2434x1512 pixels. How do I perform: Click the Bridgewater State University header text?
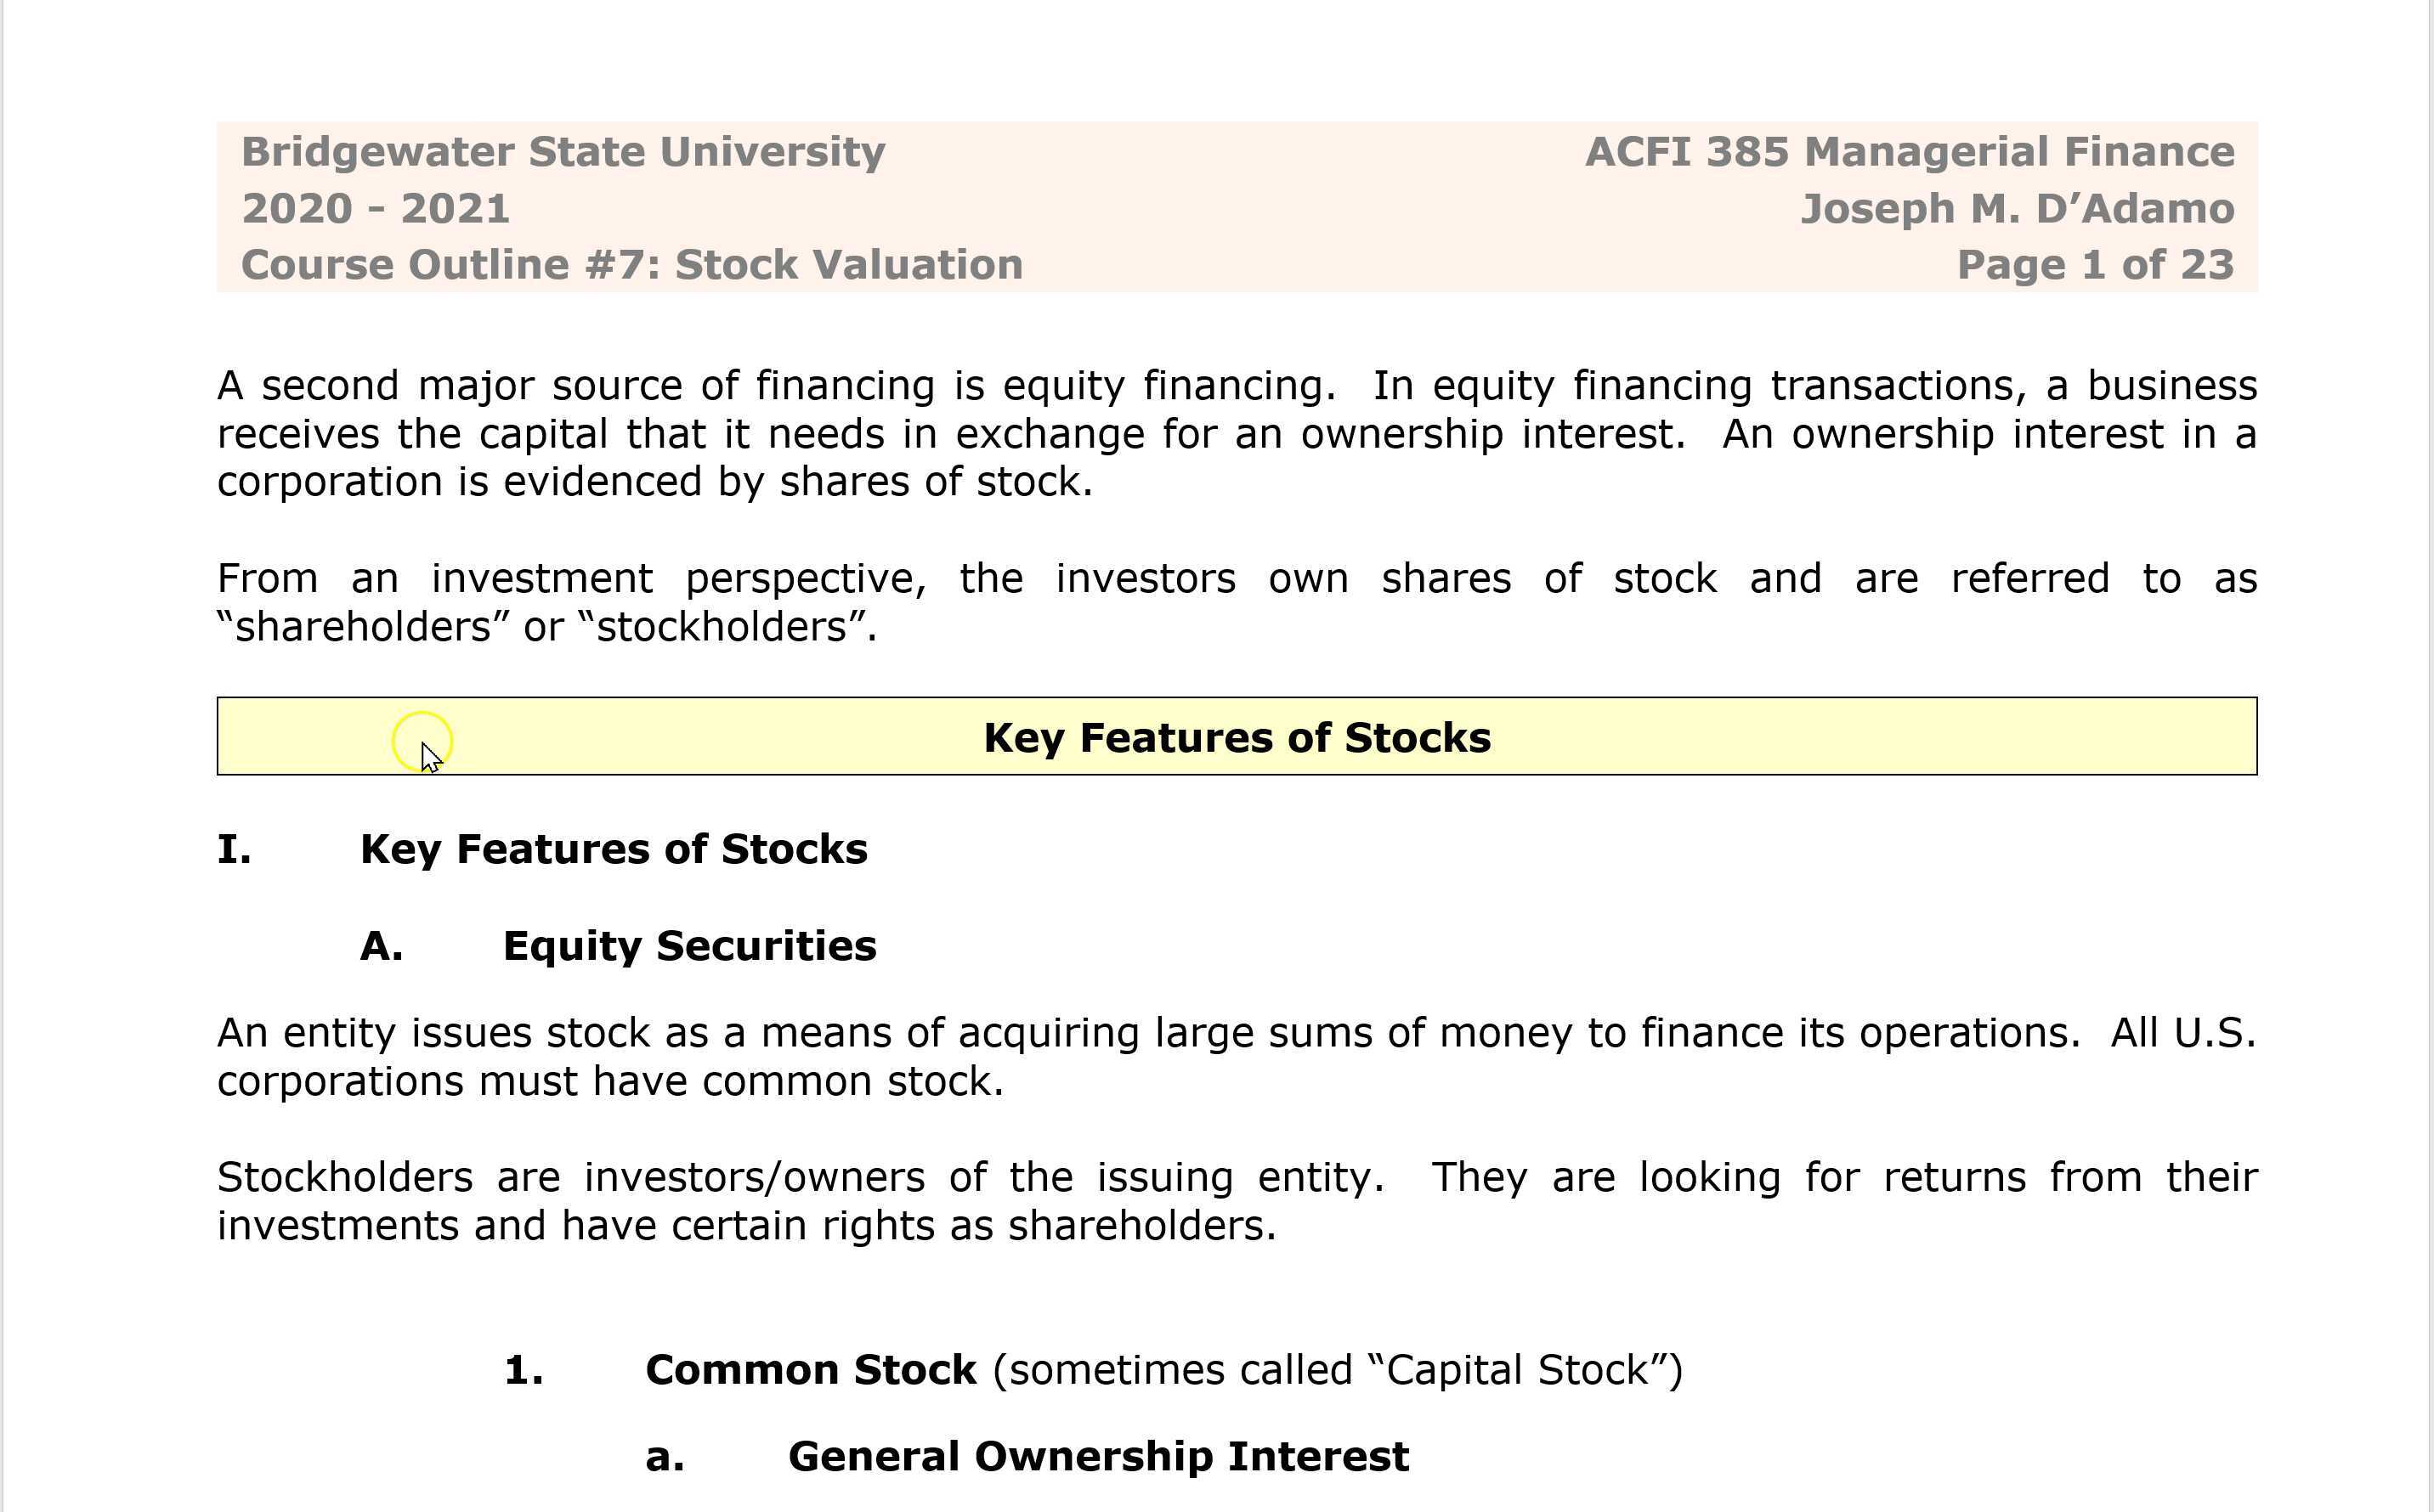pos(563,152)
